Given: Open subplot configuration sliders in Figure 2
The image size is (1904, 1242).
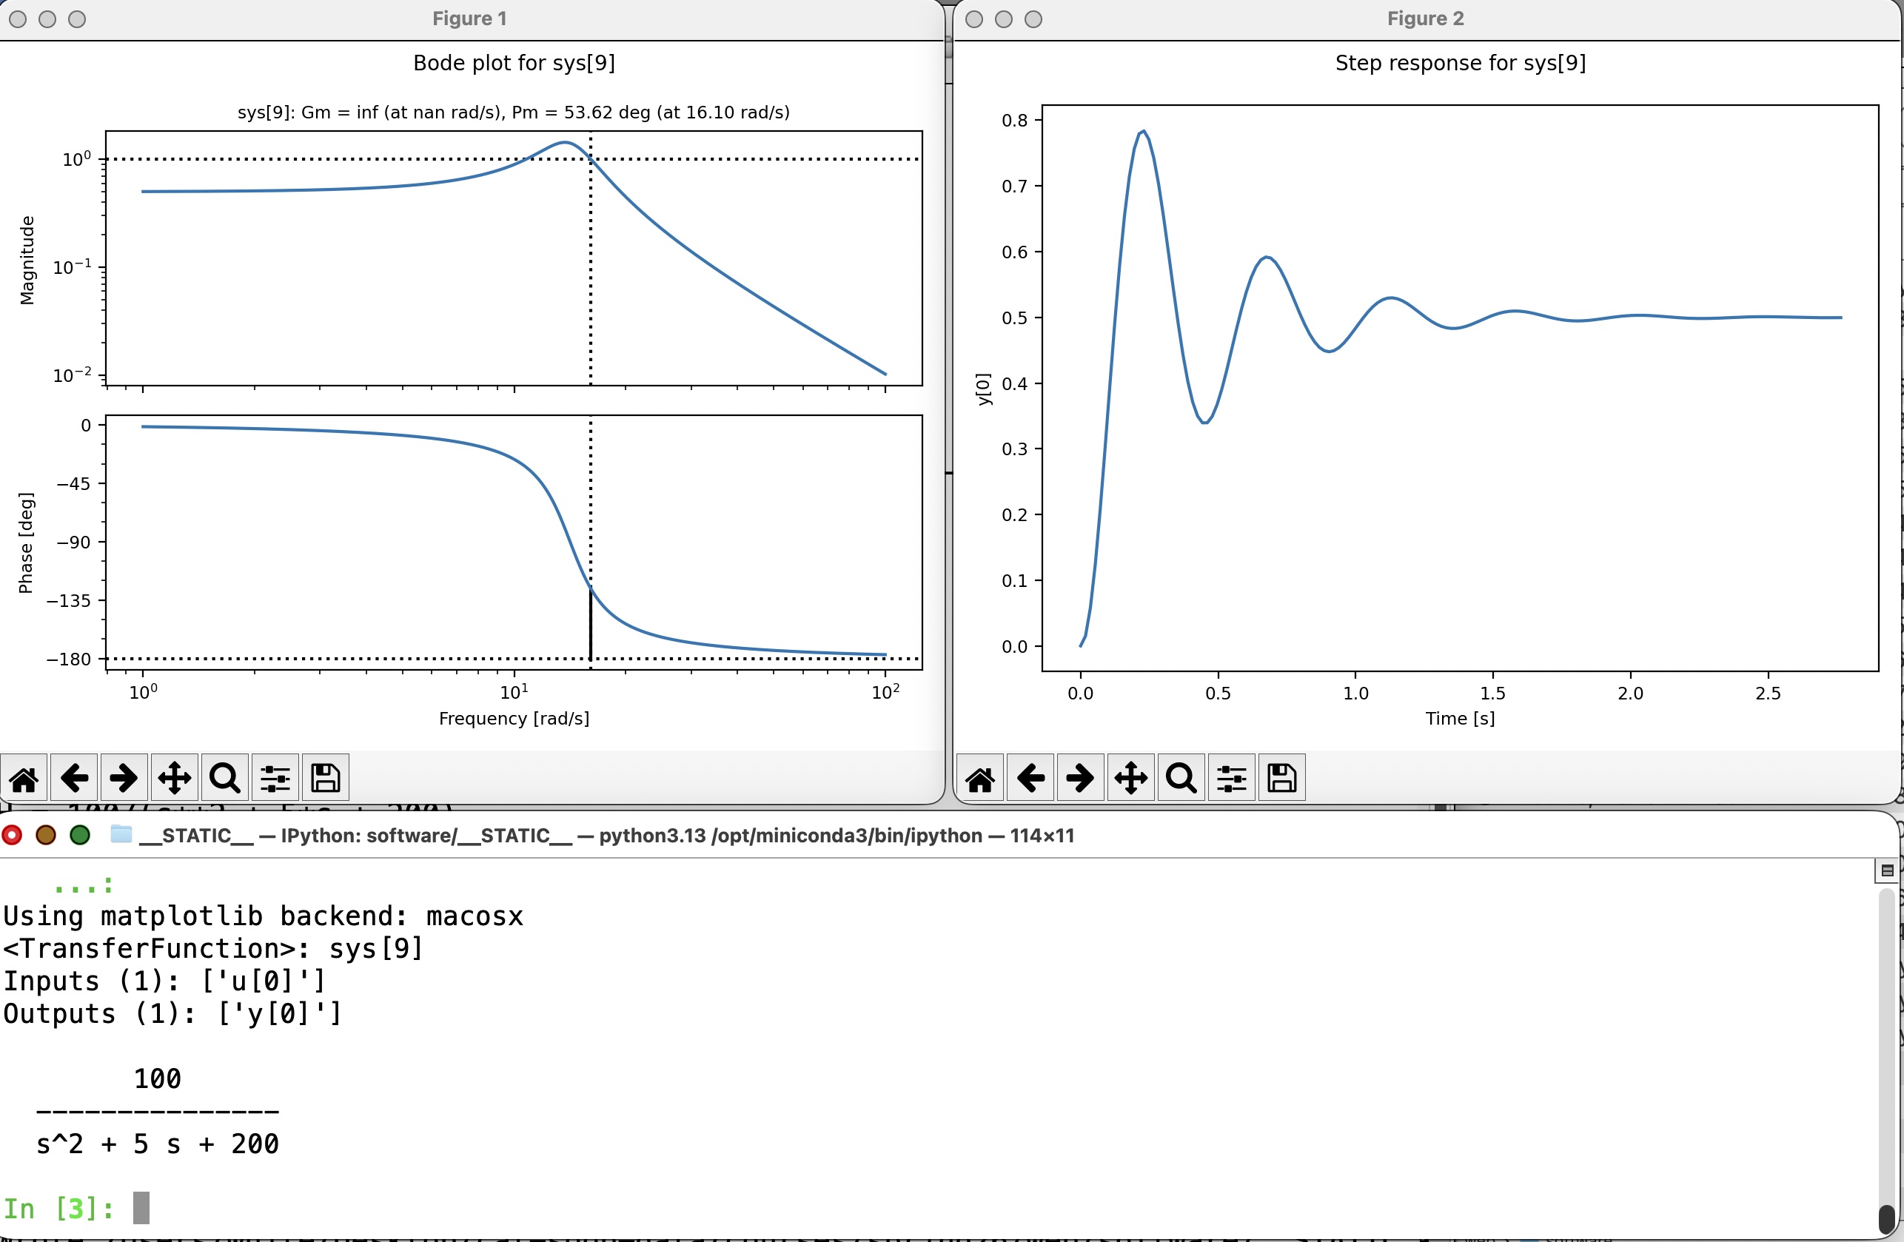Looking at the screenshot, I should (1231, 777).
